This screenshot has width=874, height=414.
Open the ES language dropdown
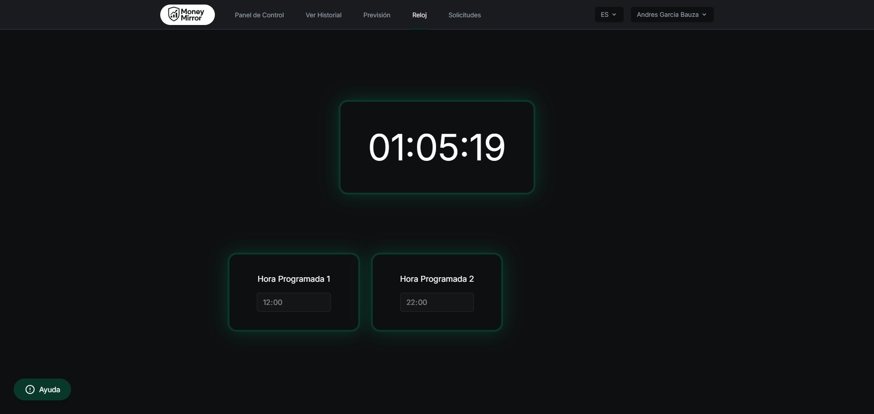click(x=609, y=15)
